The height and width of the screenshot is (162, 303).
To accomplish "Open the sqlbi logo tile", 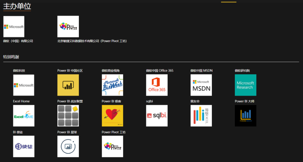I will pyautogui.click(x=157, y=116).
